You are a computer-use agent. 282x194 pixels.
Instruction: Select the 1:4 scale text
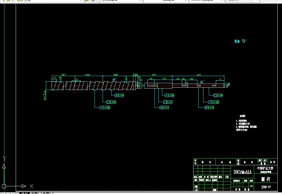251,186
